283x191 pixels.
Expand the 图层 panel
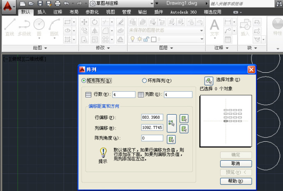point(166,48)
